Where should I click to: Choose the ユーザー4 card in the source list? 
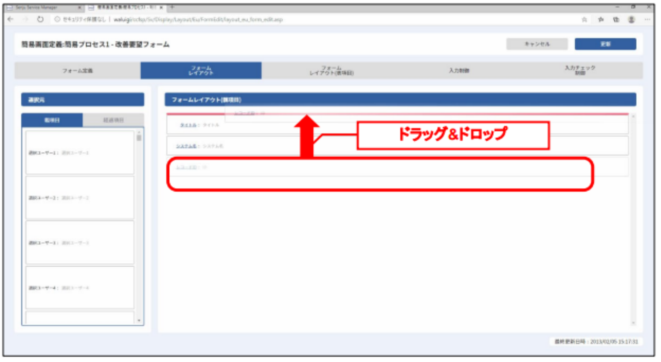[x=80, y=288]
